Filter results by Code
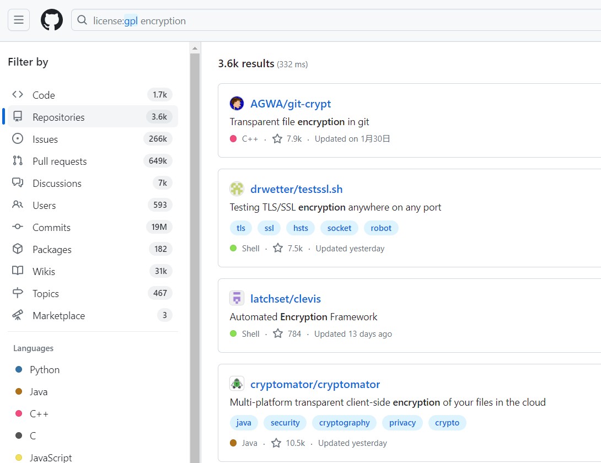Image resolution: width=601 pixels, height=463 pixels. pyautogui.click(x=93, y=95)
